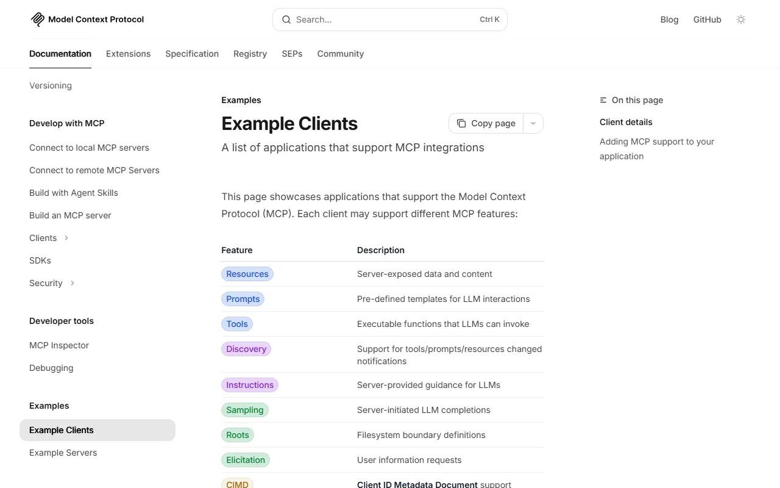Switch to the Extensions tab
The height and width of the screenshot is (488, 780).
(128, 54)
